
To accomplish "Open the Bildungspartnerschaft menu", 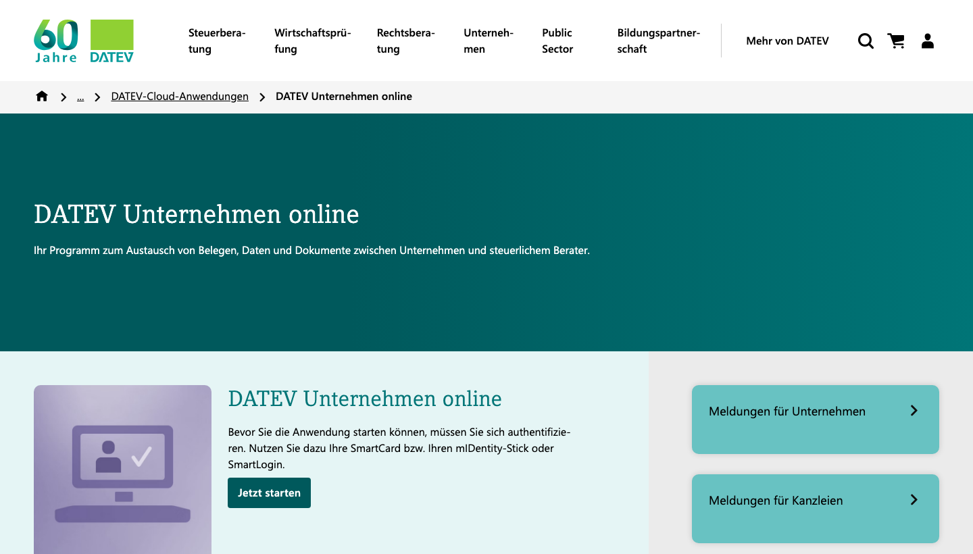I will point(659,41).
